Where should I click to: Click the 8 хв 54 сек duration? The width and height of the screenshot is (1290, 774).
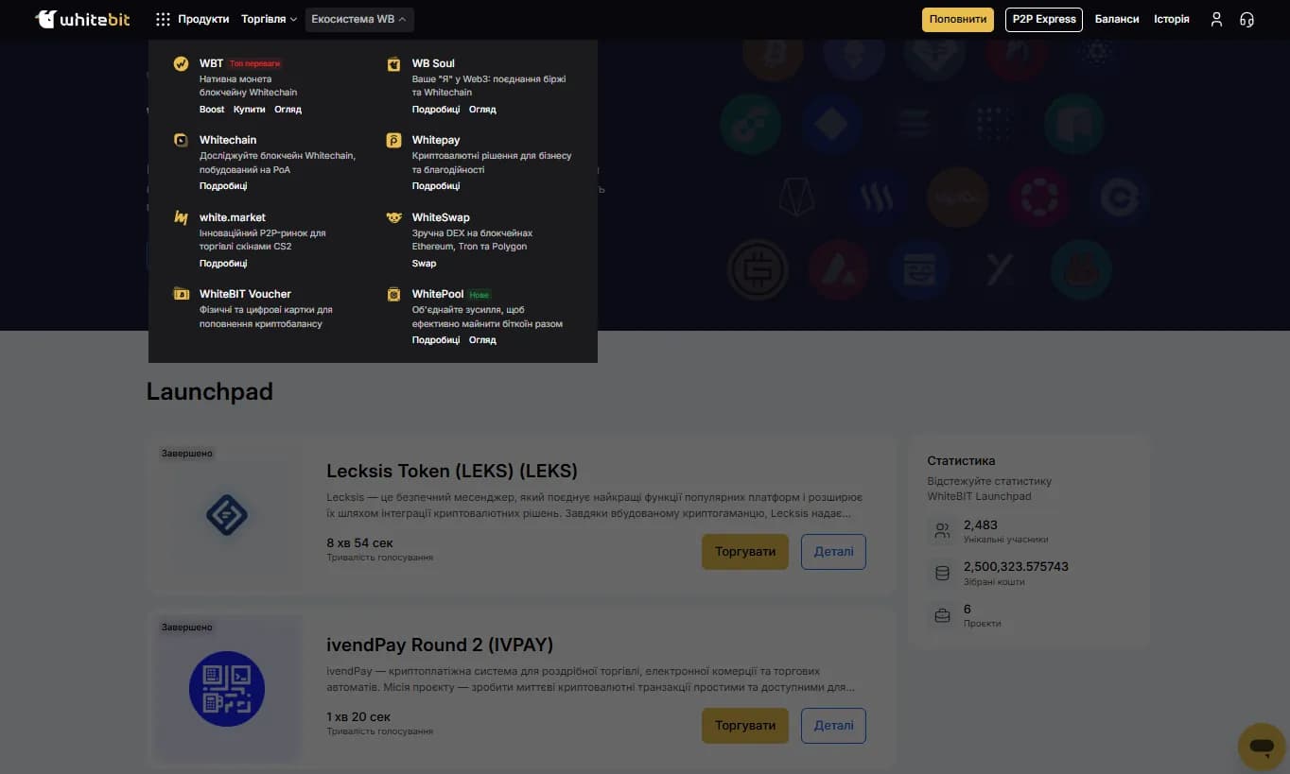(x=359, y=543)
